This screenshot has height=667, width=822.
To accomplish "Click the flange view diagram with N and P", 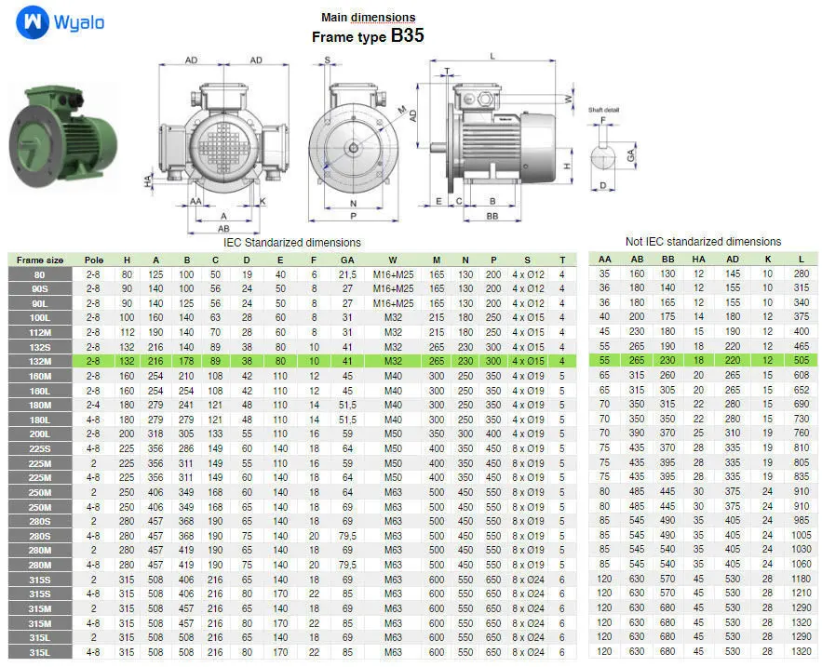I will [x=354, y=140].
